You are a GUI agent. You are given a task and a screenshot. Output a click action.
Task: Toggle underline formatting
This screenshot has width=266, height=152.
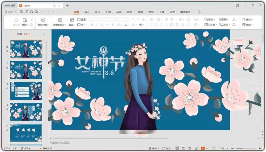coord(102,24)
